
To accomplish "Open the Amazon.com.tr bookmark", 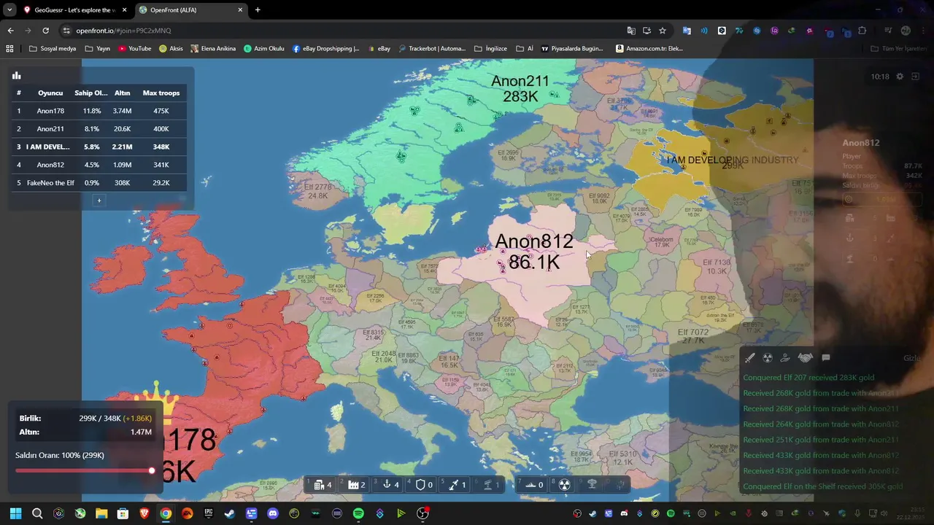I will (649, 49).
